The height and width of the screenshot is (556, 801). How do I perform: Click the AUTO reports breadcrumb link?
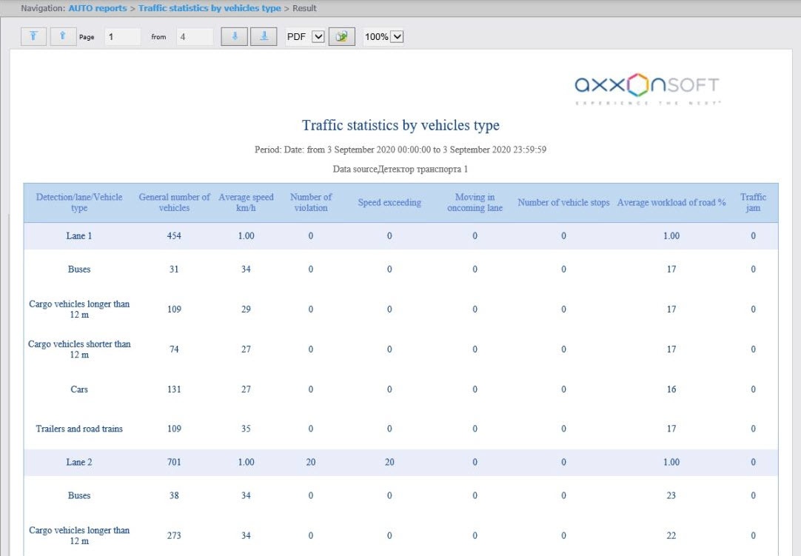pyautogui.click(x=97, y=8)
